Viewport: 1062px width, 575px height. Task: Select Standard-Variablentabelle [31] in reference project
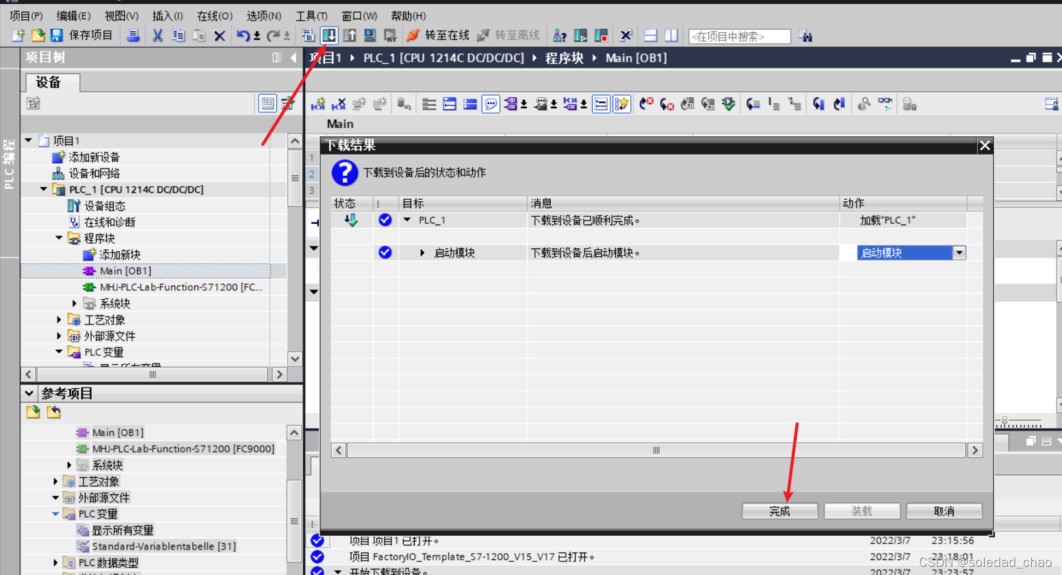click(164, 546)
